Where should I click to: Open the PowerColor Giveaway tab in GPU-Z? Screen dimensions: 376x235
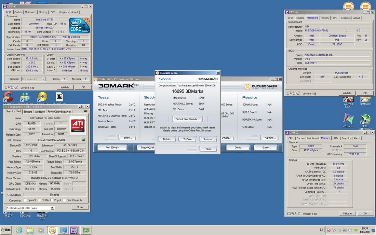59,112
